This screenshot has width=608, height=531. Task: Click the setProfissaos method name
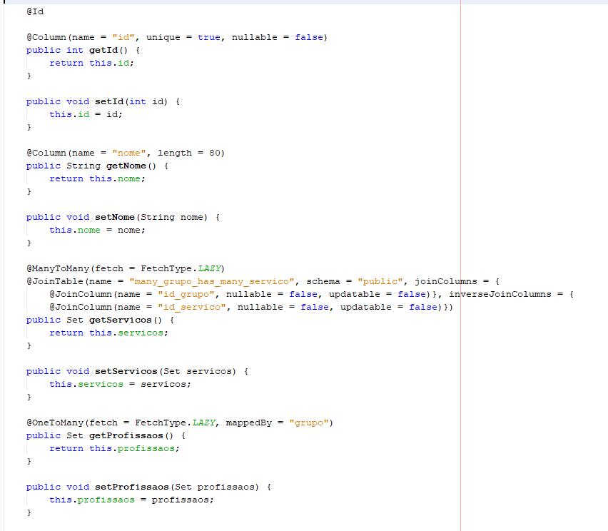[132, 487]
